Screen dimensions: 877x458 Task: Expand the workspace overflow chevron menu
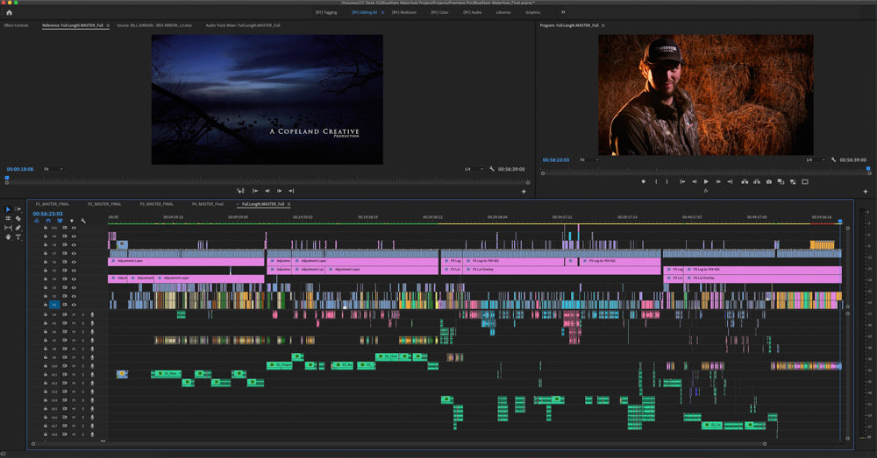[563, 12]
